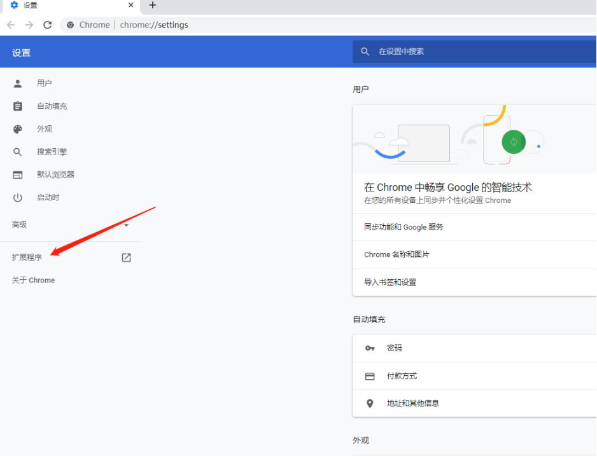The image size is (597, 456).
Task: Click the 自动填充 sidebar icon
Action: coord(17,106)
